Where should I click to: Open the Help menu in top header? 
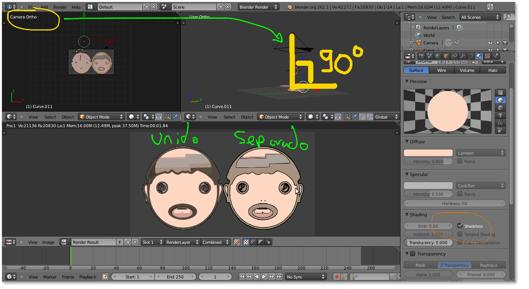point(76,7)
